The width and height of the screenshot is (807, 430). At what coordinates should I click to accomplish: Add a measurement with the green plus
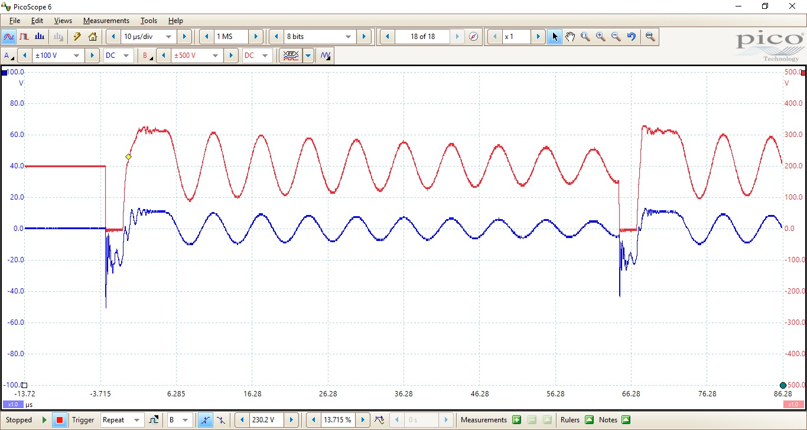tap(517, 420)
